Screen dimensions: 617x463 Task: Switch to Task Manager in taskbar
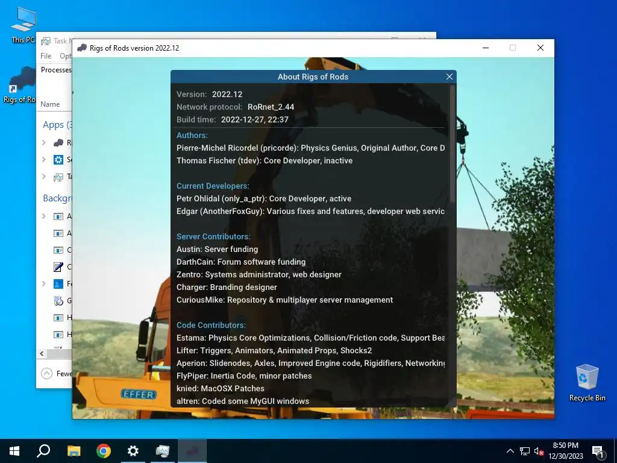click(163, 451)
